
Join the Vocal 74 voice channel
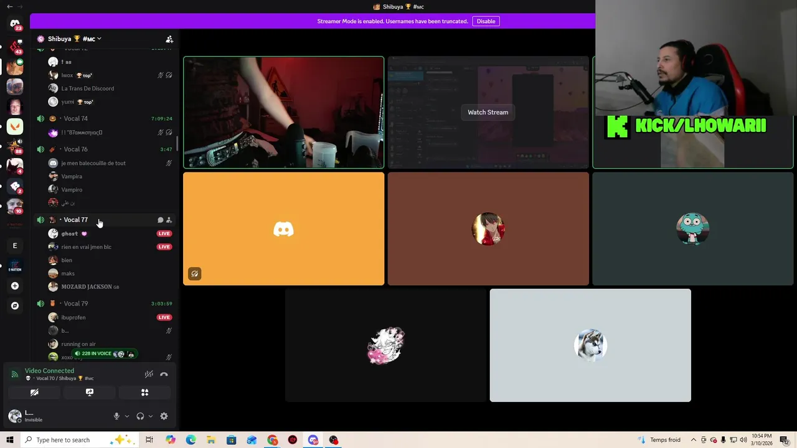tap(104, 118)
